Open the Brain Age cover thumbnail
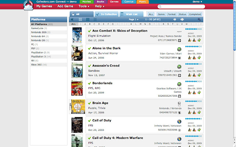Viewport: 236px width, 147px height. click(77, 107)
